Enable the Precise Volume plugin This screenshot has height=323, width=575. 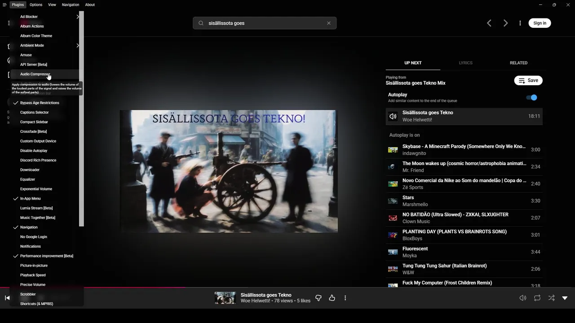click(33, 285)
